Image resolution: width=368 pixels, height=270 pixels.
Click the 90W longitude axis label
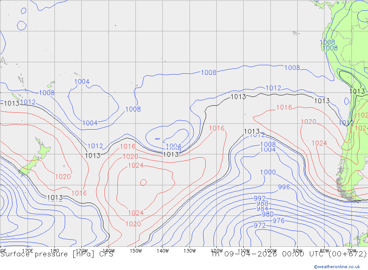point(298,251)
